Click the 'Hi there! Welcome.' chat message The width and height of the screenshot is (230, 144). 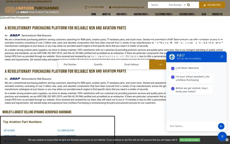pos(185,68)
